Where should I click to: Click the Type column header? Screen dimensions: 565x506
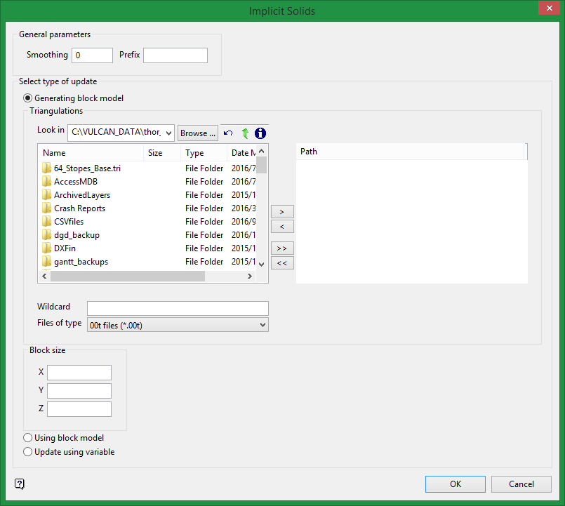pyautogui.click(x=204, y=152)
